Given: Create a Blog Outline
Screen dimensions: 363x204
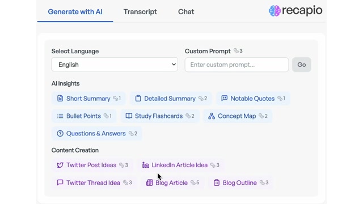Looking at the screenshot, I should pos(240,182).
